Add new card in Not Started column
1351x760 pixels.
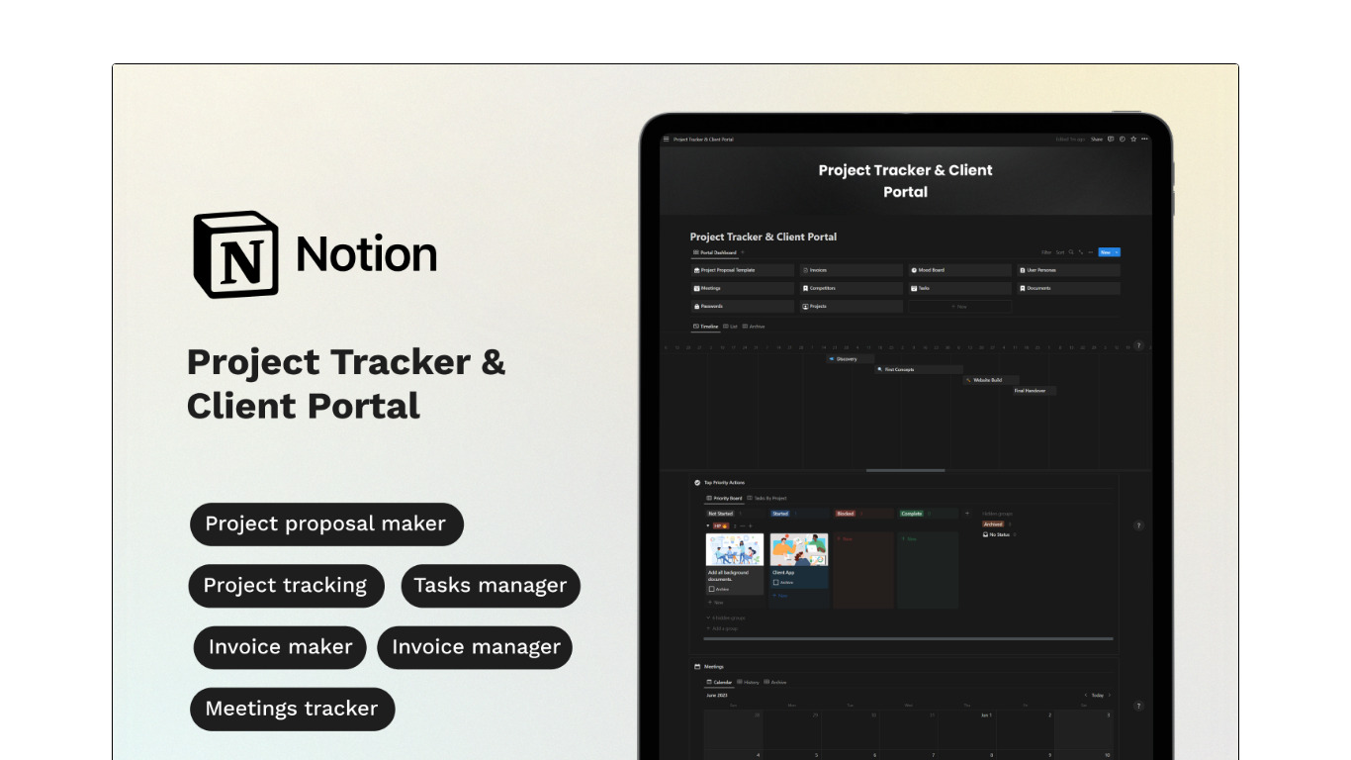[x=716, y=603]
